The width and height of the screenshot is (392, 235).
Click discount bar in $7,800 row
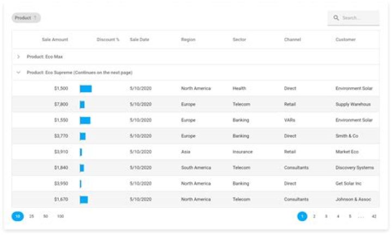[x=82, y=104]
